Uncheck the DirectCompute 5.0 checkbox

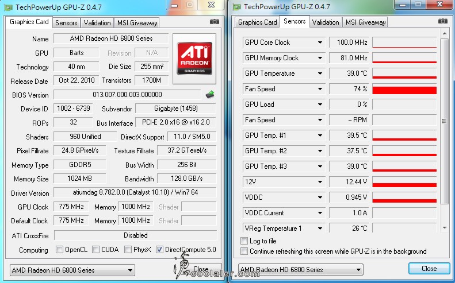(x=159, y=249)
